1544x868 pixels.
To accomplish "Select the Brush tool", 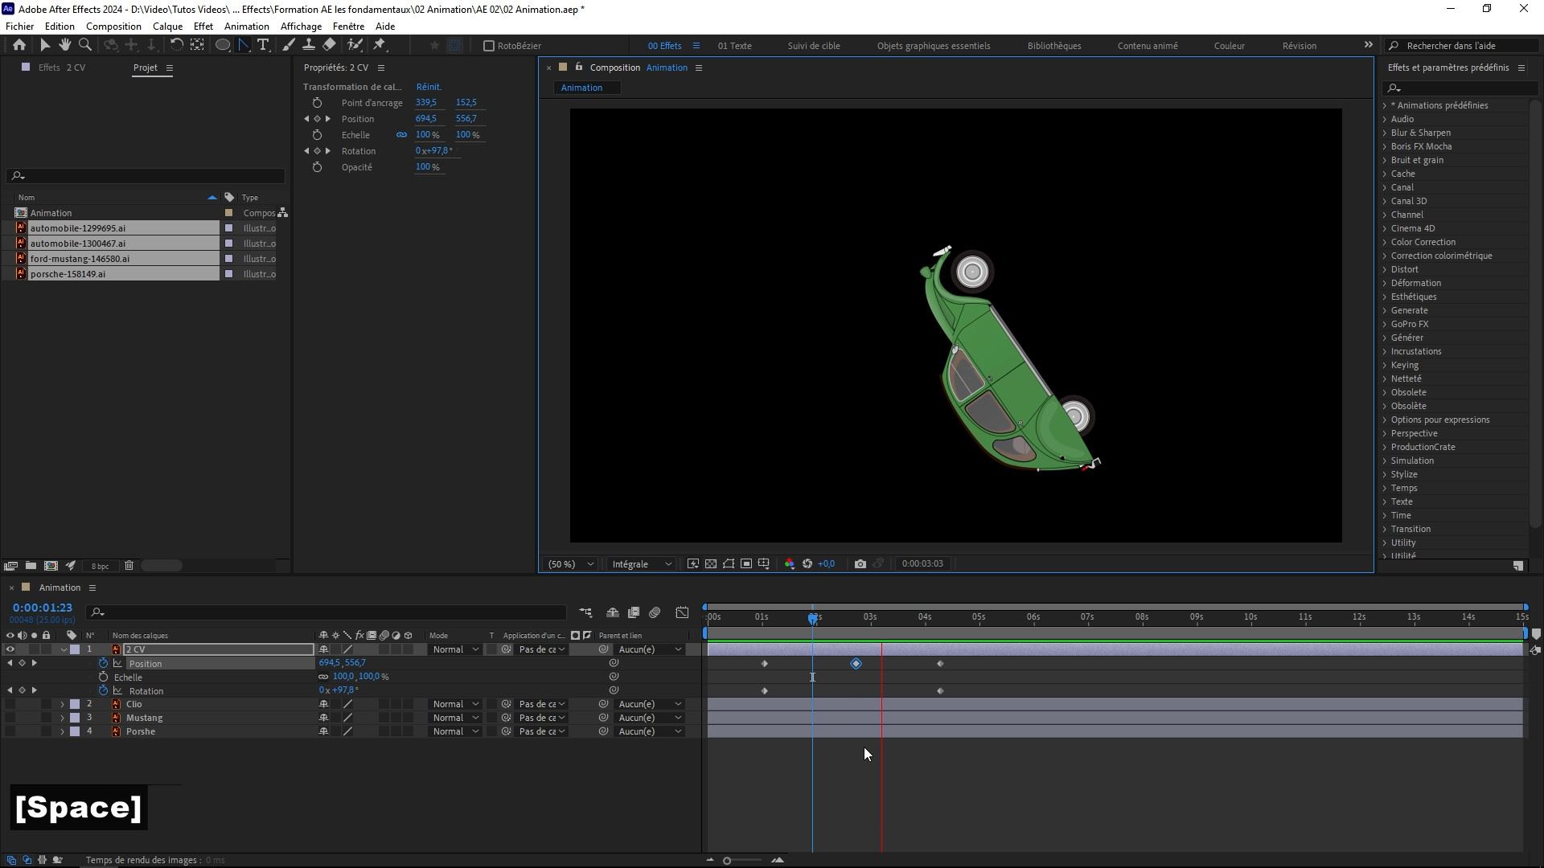I will pos(289,45).
